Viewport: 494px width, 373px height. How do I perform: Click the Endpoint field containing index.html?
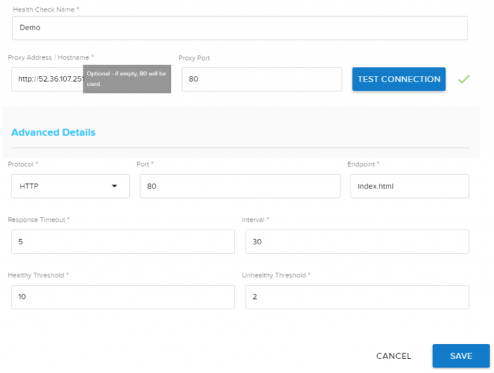[409, 186]
